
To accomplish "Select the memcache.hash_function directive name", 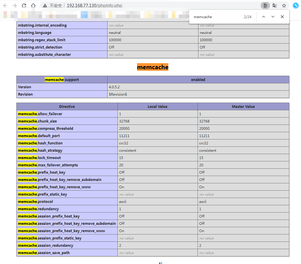I will 40,143.
